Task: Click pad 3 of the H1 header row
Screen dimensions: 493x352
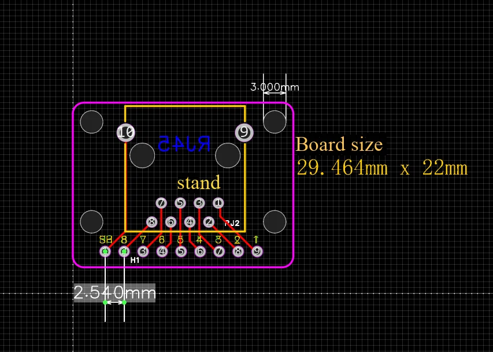Action: 143,251
